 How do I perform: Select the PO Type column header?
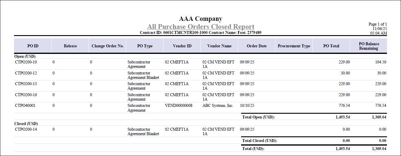(x=145, y=46)
